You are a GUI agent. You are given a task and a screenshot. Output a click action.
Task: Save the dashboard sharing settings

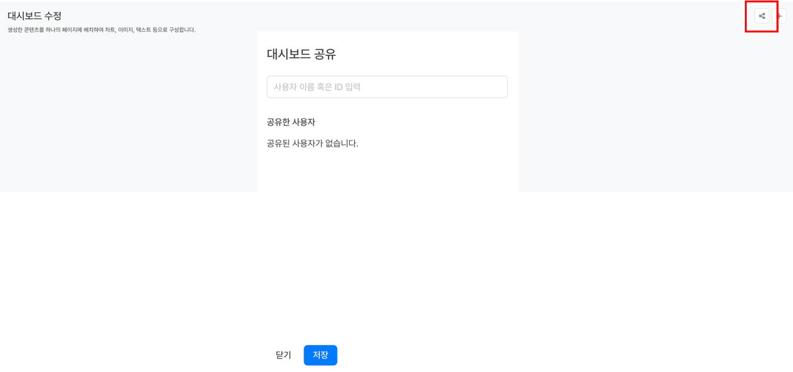point(320,355)
